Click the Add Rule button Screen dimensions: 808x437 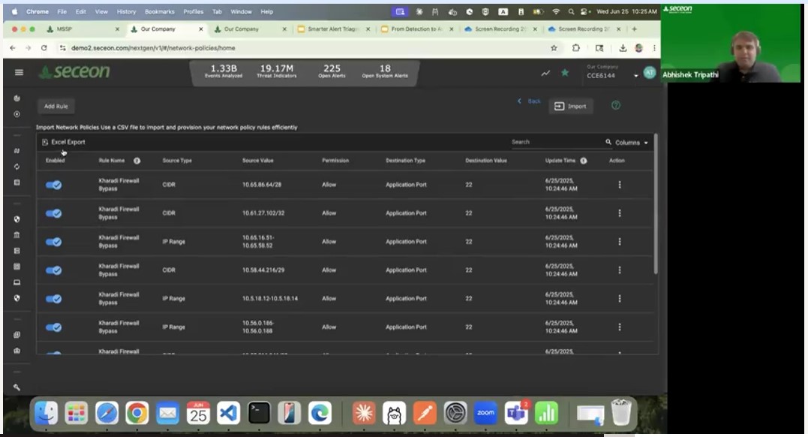pyautogui.click(x=56, y=107)
